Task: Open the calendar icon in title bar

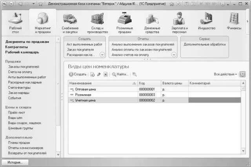Action: coord(193,4)
